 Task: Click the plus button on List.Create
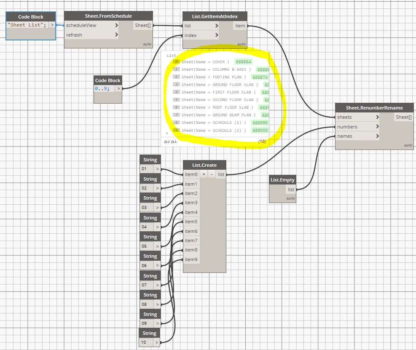(204, 174)
